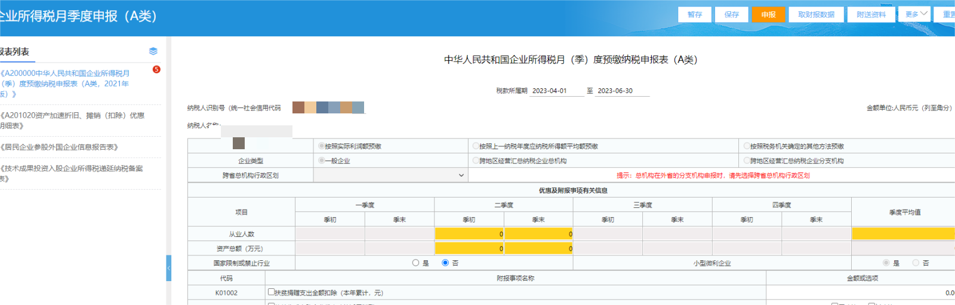Screen dimensions: 955x305
Task: Submit using the orange 申报 button
Action: pyautogui.click(x=768, y=14)
